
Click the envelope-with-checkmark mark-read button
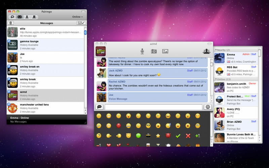81,23
